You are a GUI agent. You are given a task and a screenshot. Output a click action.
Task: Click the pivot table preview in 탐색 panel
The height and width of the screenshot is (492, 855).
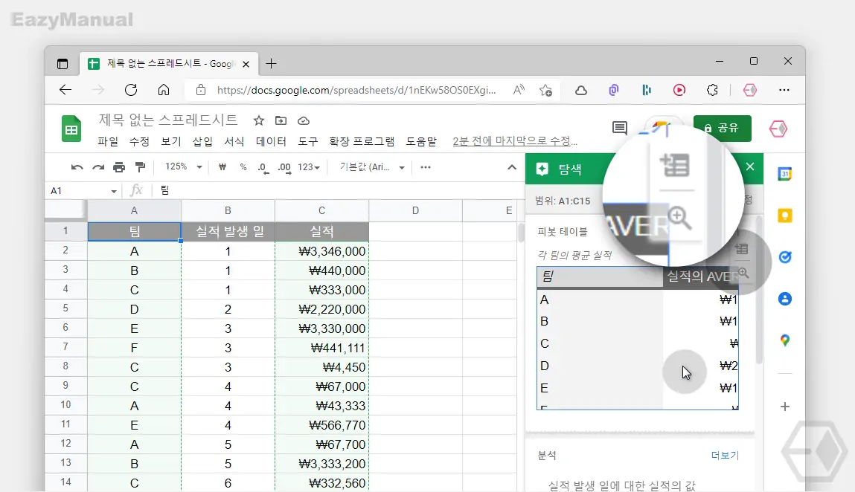638,338
